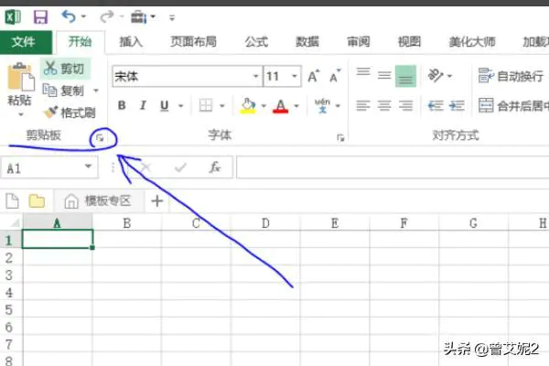Click the 粘贴 Paste button
The height and width of the screenshot is (366, 549).
20,90
